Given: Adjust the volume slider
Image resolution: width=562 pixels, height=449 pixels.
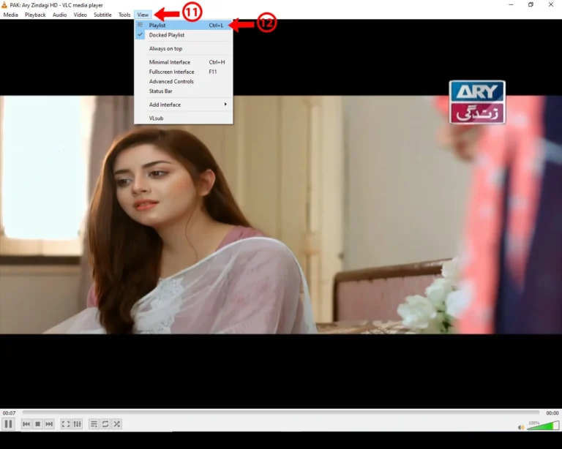Looking at the screenshot, I should [542, 426].
